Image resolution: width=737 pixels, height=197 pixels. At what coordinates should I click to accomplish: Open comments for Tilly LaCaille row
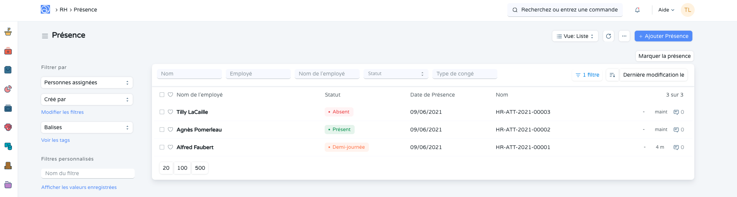(x=679, y=112)
